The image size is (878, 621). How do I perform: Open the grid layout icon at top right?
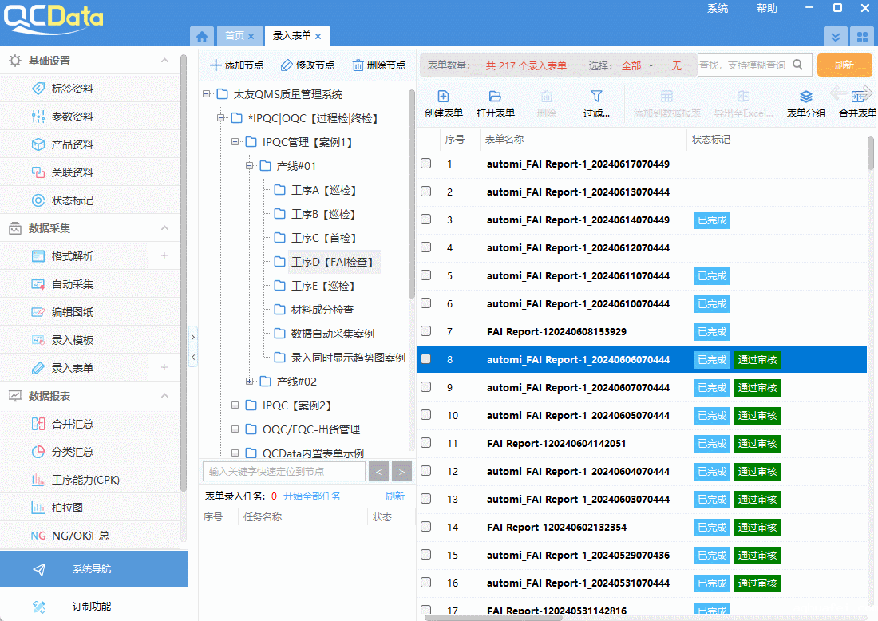[861, 37]
